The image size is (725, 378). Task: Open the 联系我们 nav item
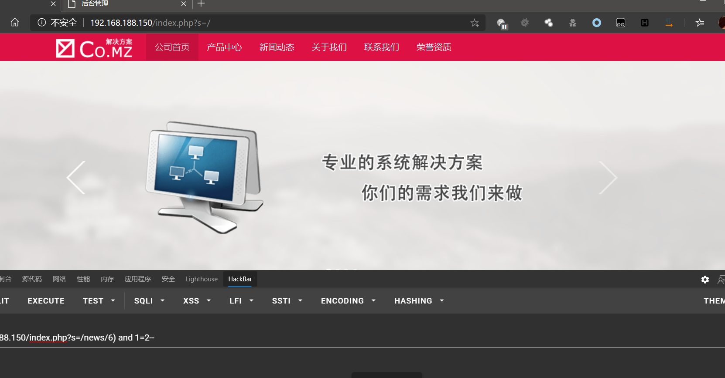pyautogui.click(x=382, y=47)
